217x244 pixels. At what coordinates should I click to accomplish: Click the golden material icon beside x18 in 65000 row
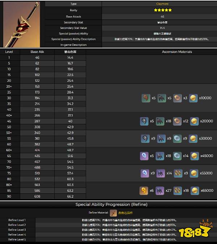pyautogui.click(x=177, y=191)
